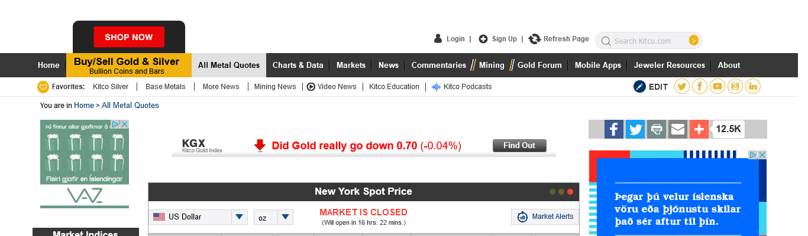Screen dimensions: 808x236
Task: Click the red dot on spot price header
Action: coord(570,192)
